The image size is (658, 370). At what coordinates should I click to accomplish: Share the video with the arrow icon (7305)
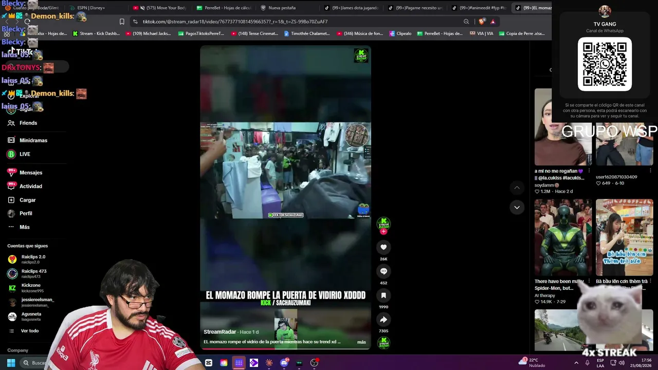point(383,320)
